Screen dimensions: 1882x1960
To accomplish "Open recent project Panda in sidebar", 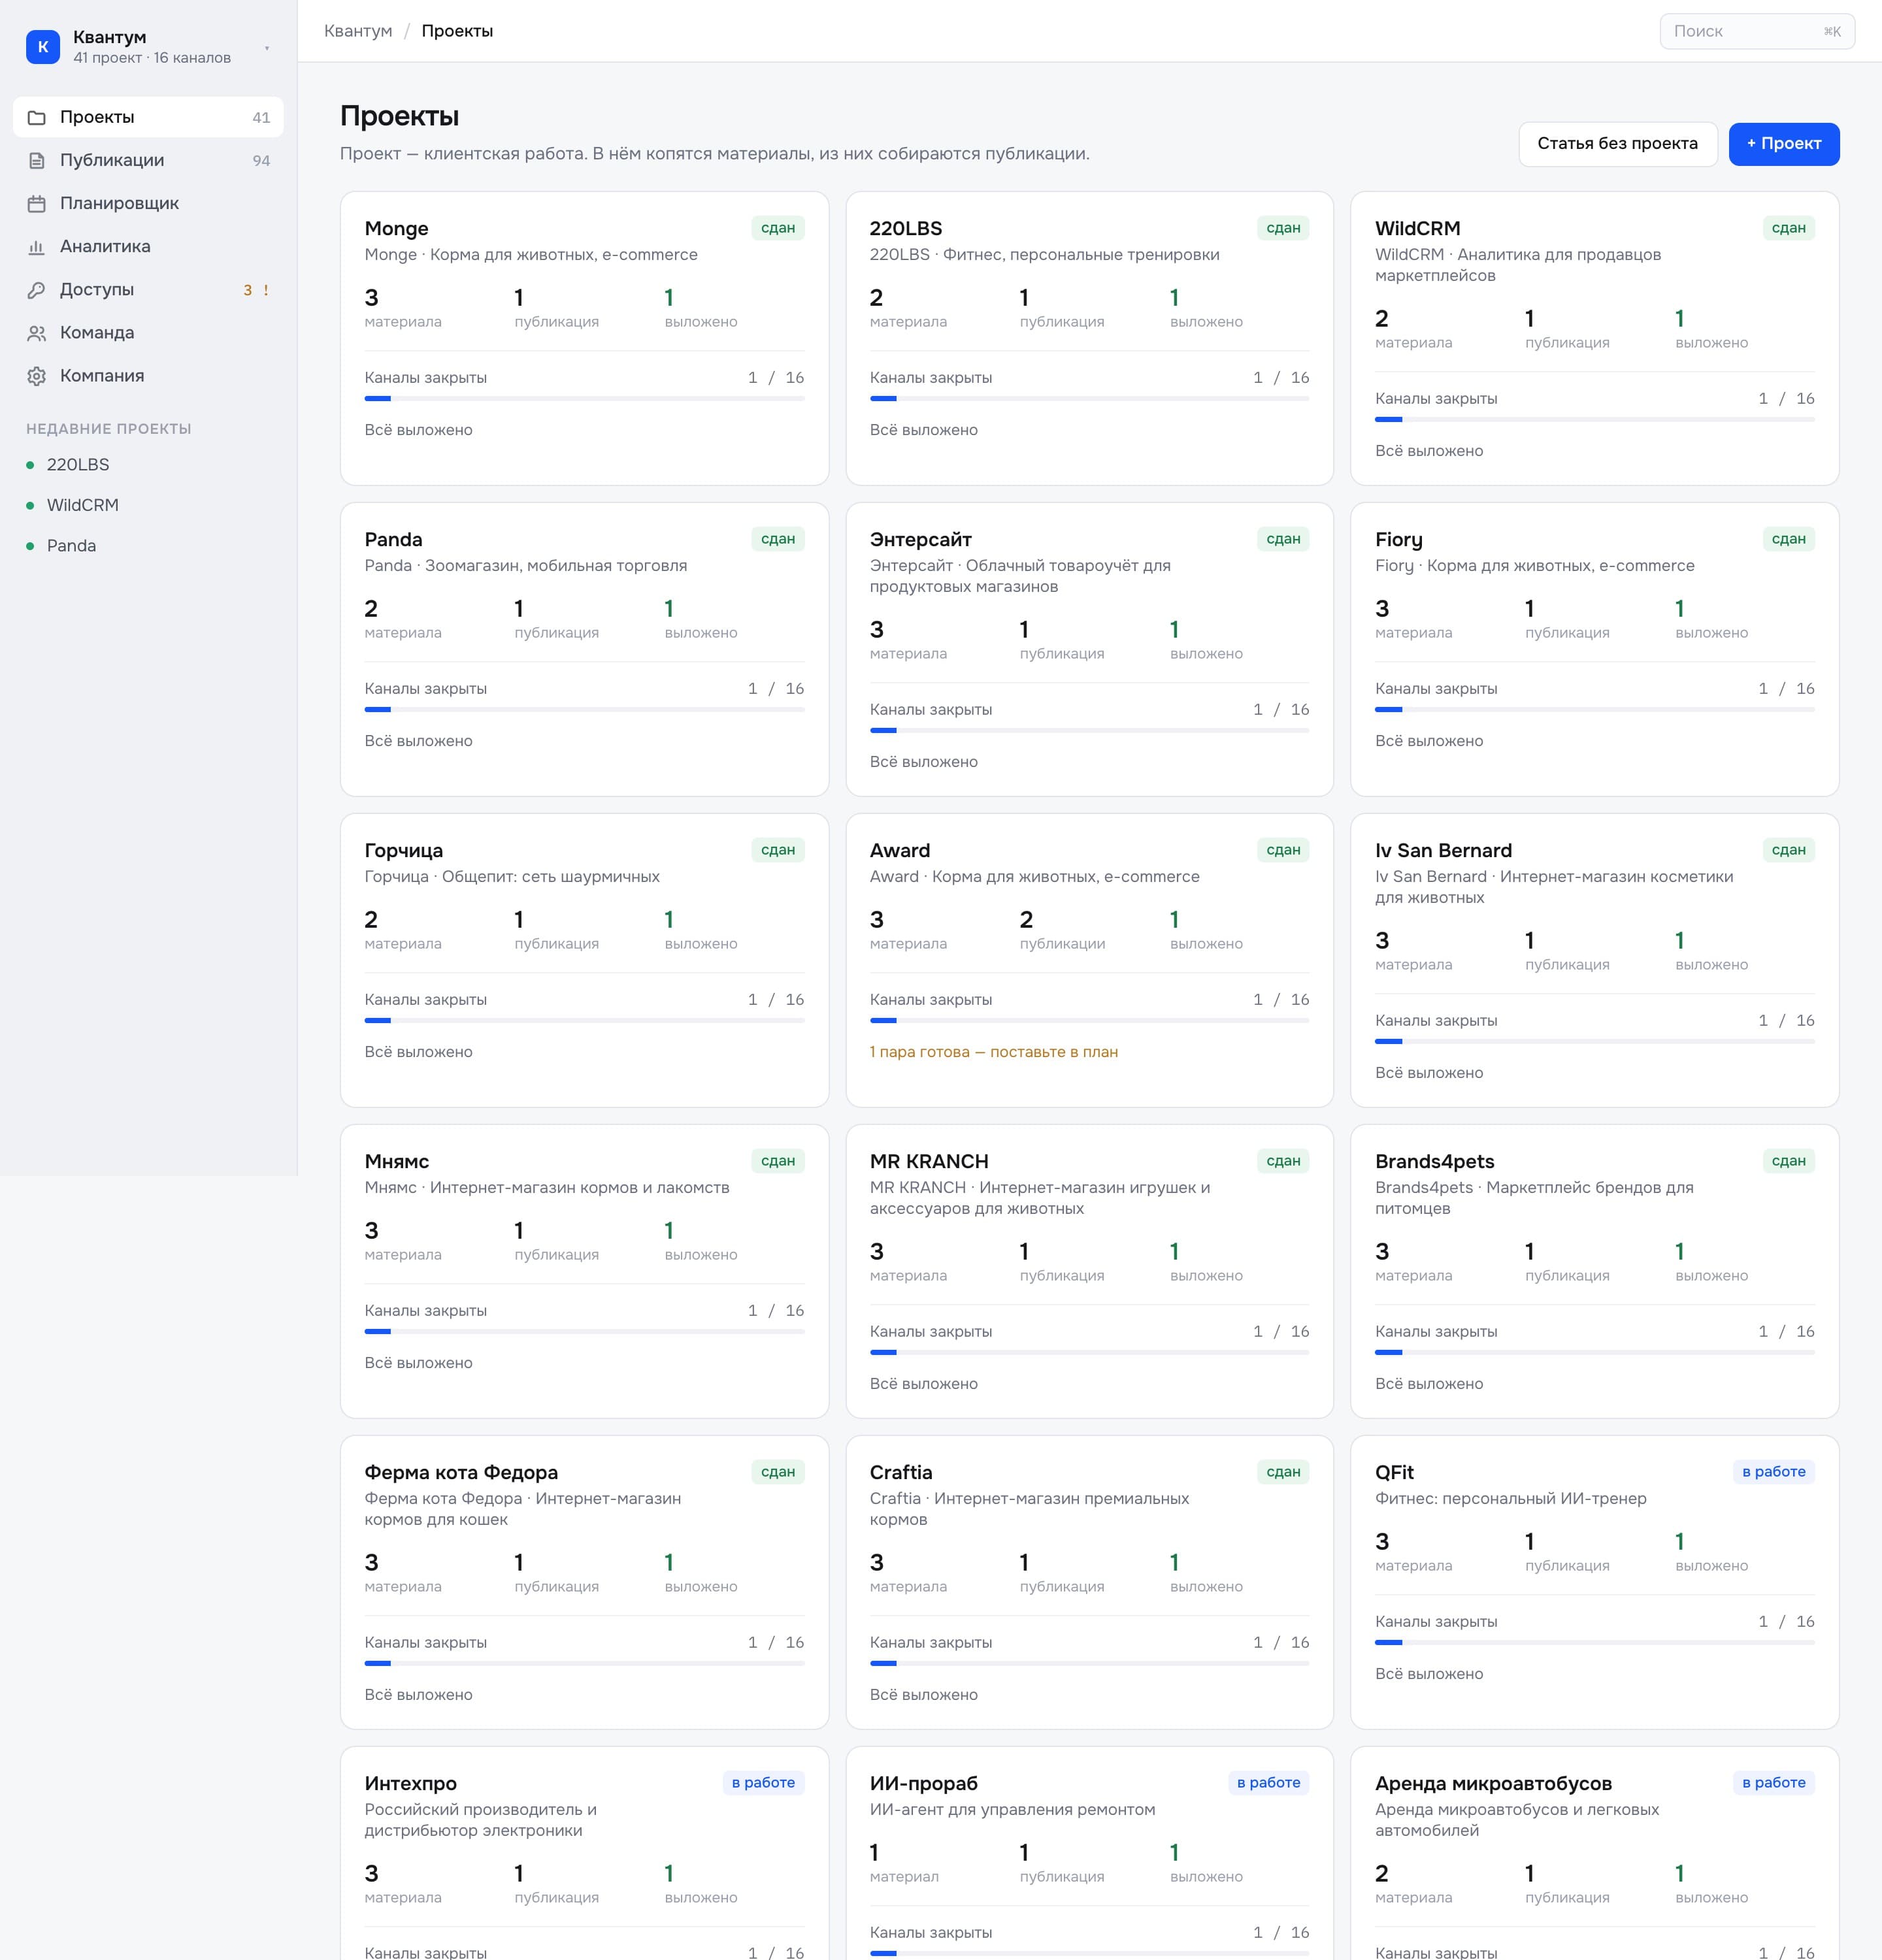I will click(148, 546).
